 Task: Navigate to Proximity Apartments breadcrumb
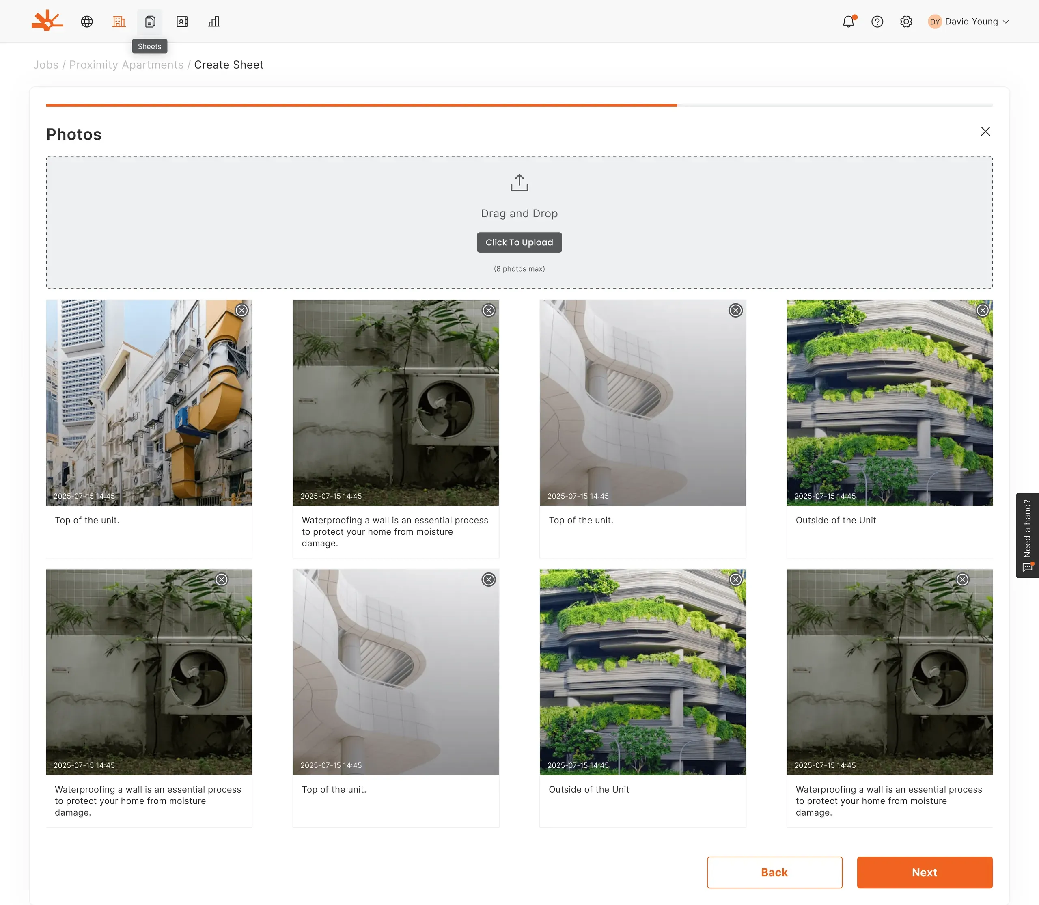tap(126, 65)
